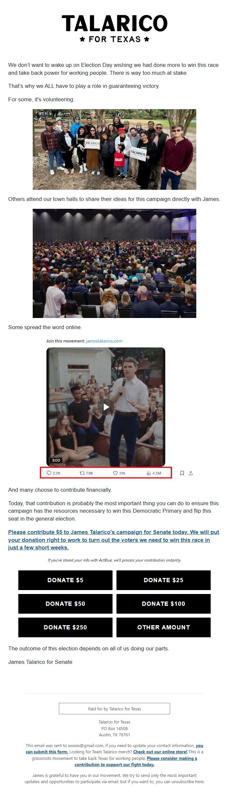Click the reply comment icon showing 2.2K
This screenshot has width=229, height=792.
(x=49, y=473)
